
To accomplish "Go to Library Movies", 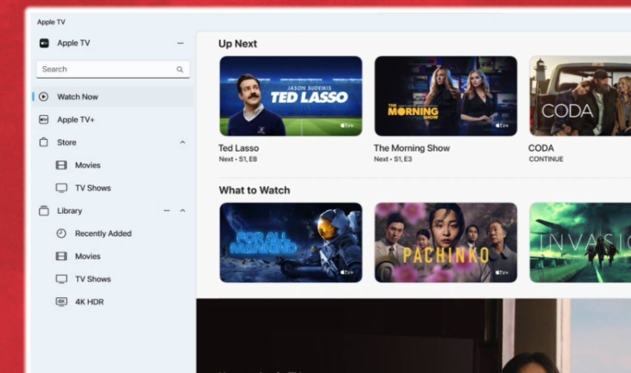I will 88,256.
